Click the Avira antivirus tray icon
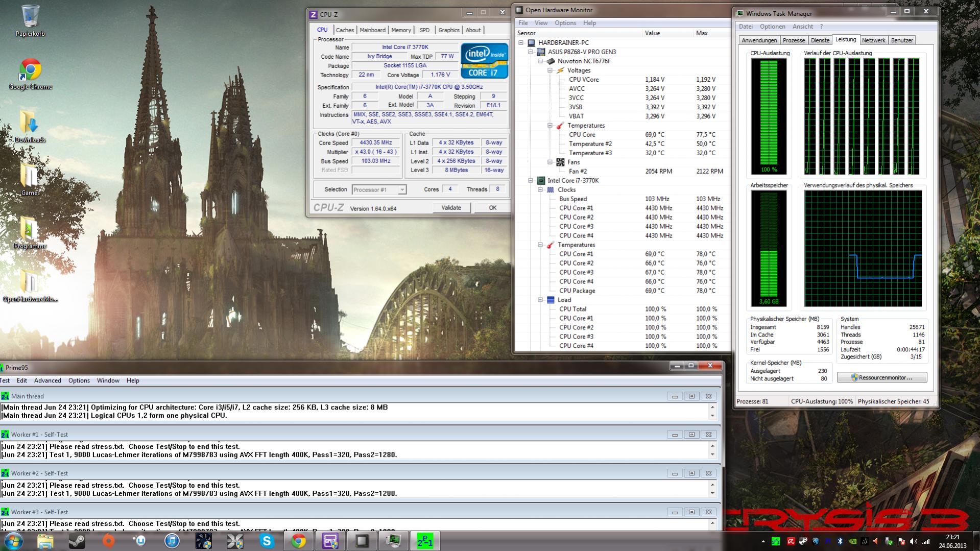This screenshot has width=980, height=551. [x=791, y=541]
